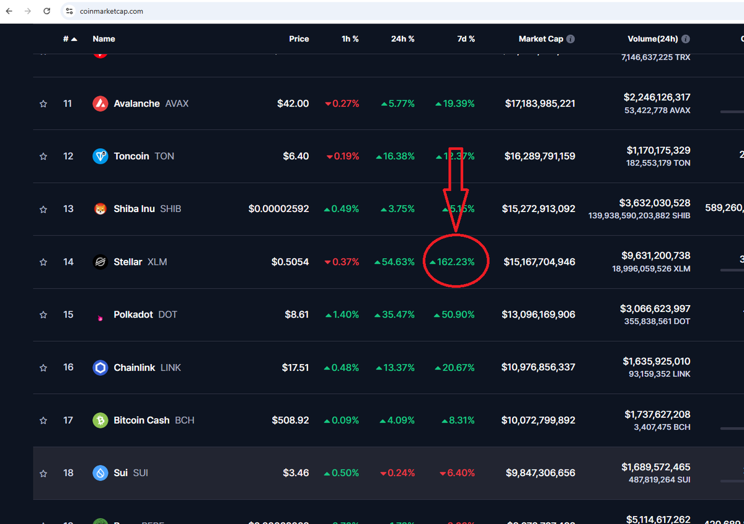Click the browser forward arrow
Image resolution: width=744 pixels, height=524 pixels.
pyautogui.click(x=28, y=11)
